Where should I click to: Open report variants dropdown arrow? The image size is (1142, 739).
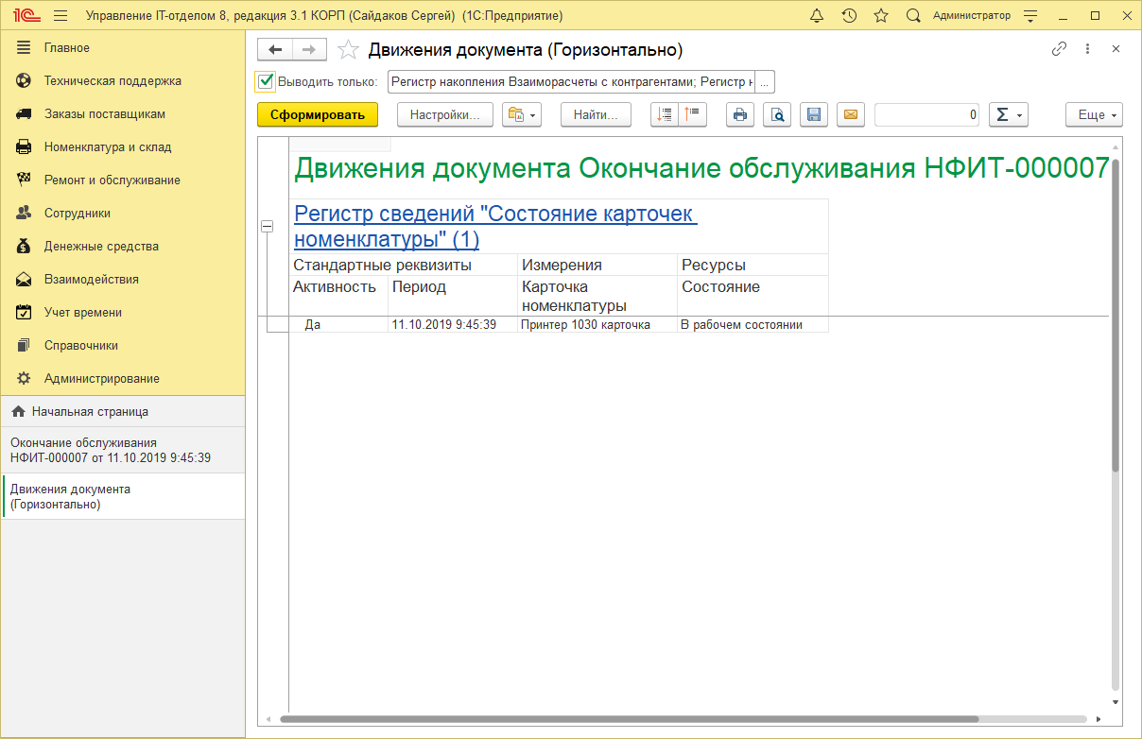coord(532,114)
